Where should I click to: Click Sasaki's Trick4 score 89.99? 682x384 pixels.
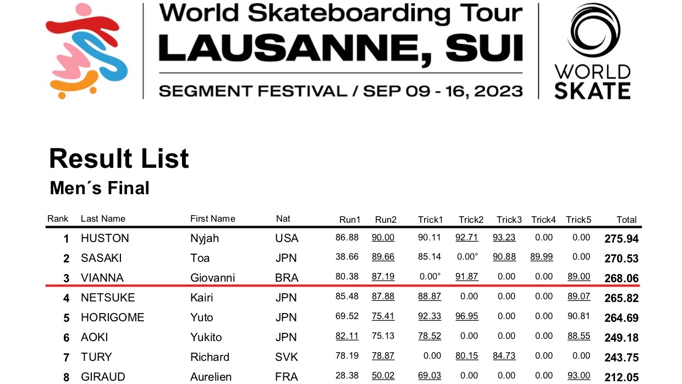pyautogui.click(x=542, y=257)
